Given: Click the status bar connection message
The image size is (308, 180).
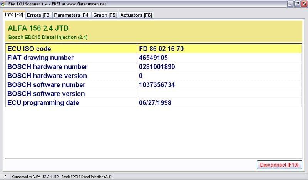Looking at the screenshot, I should click(62, 177).
